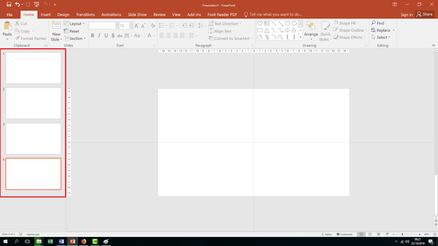Apply Shape Fill

(x=346, y=23)
